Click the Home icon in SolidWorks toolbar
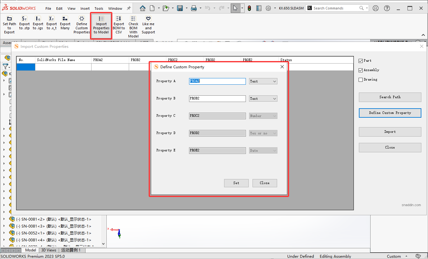The height and width of the screenshot is (259, 428). point(143,8)
